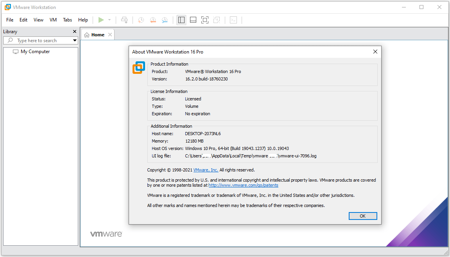Click the console view toolbar icon
Viewport: 450px width, 257px height.
point(233,20)
